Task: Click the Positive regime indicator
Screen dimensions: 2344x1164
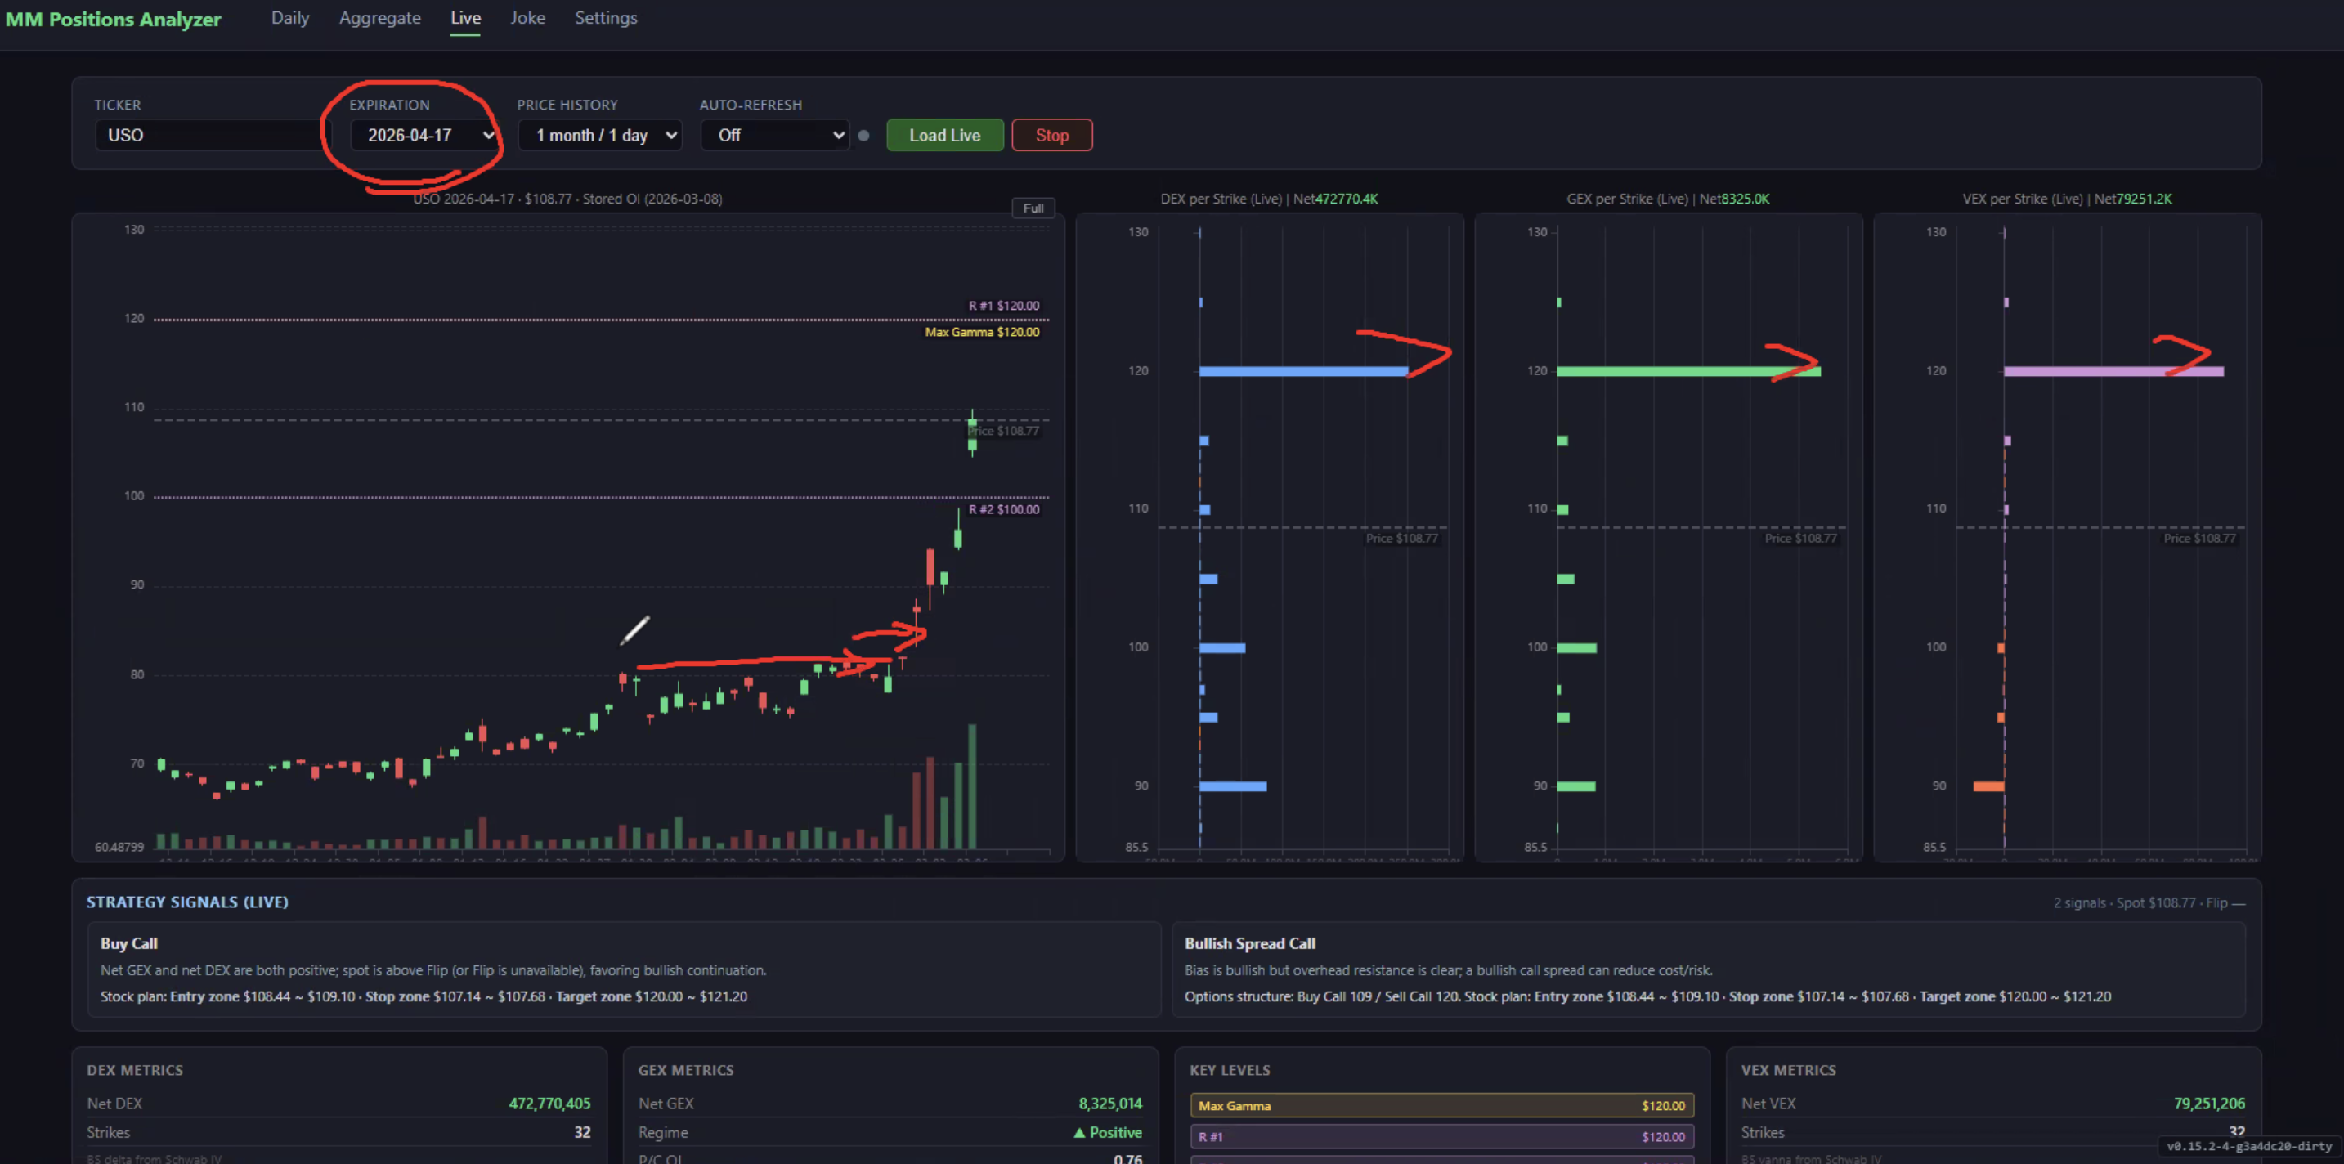Action: [x=1107, y=1132]
